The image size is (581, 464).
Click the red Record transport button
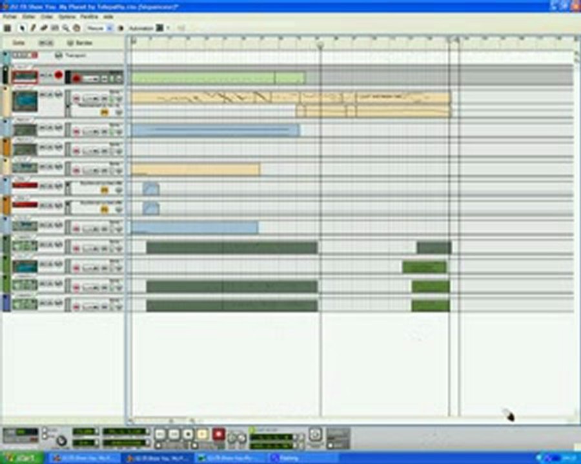[219, 434]
